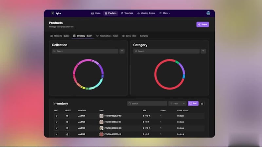The width and height of the screenshot is (262, 147).
Task: Open Viewing Rooms
Action: 146,13
